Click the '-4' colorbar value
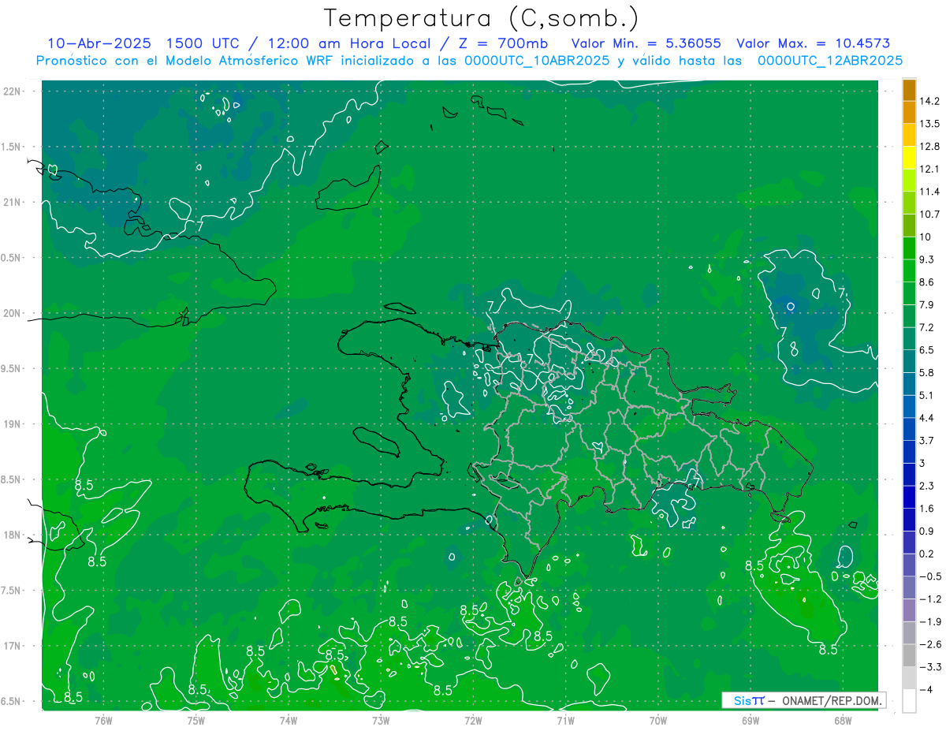 pos(926,689)
